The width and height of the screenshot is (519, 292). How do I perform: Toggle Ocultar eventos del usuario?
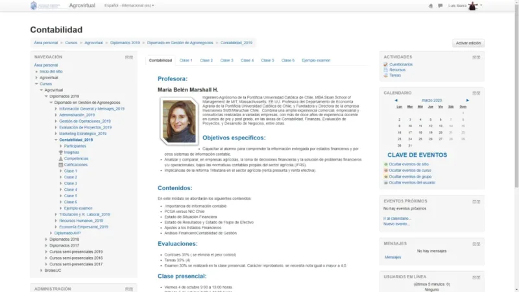[x=412, y=183]
